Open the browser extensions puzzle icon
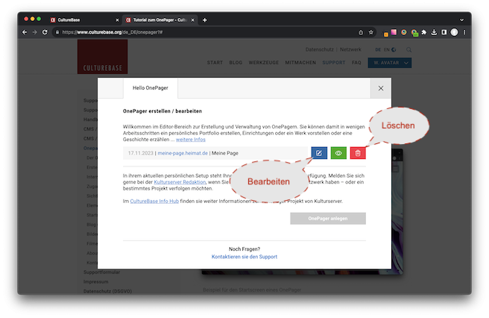489x318 pixels. 423,32
